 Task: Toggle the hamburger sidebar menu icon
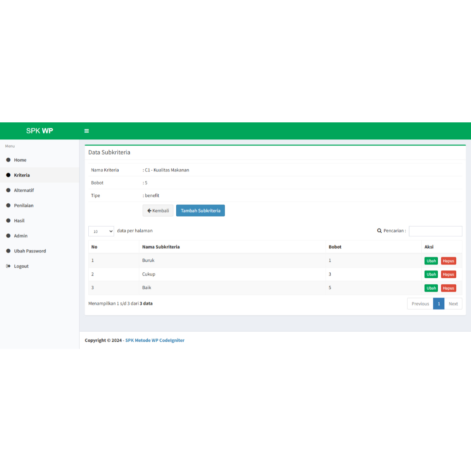point(86,131)
